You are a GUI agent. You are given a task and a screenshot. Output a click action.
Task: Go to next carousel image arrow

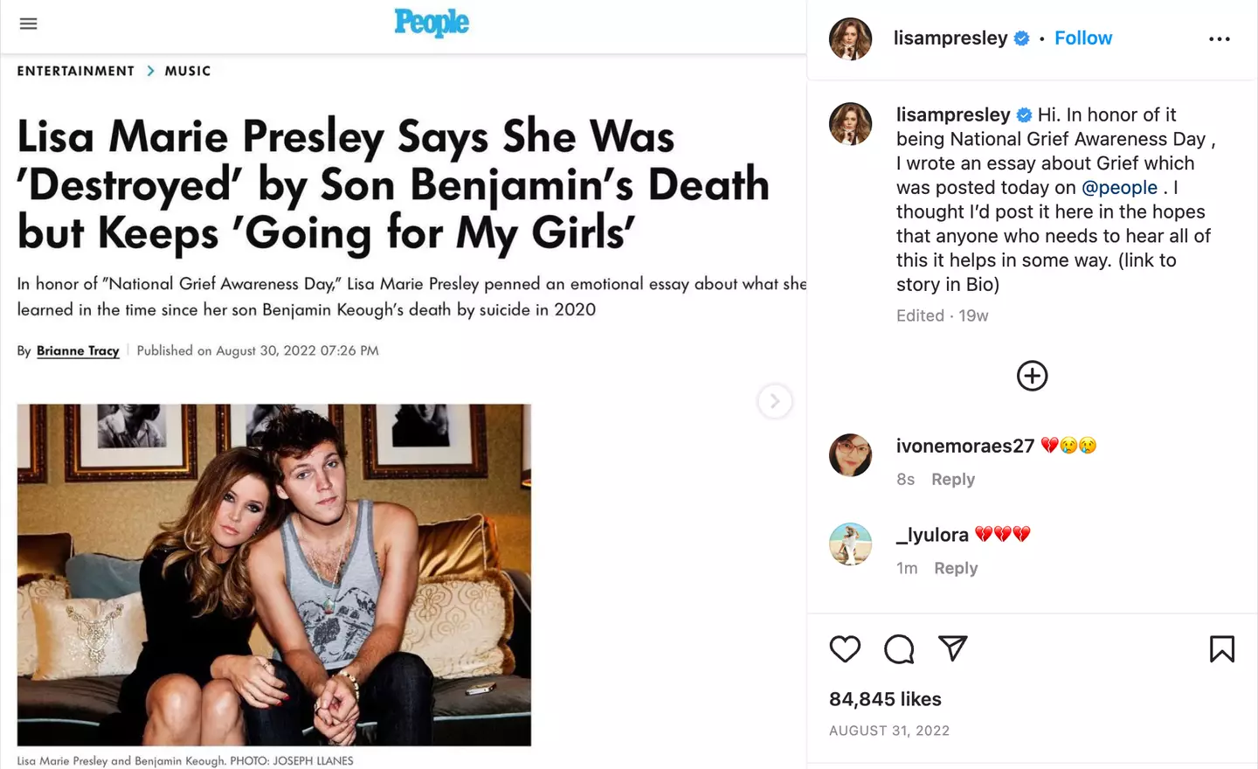(x=774, y=401)
